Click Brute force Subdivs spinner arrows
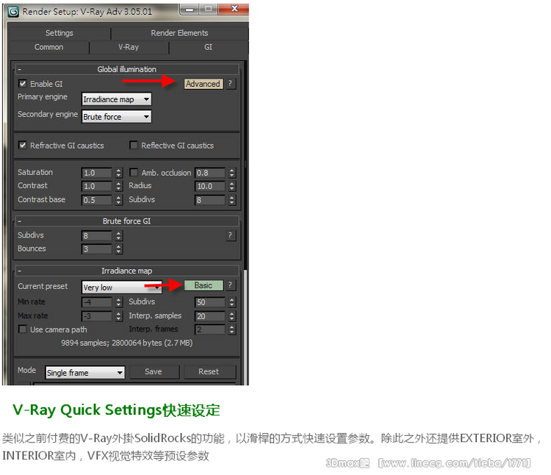Image resolution: width=551 pixels, height=475 pixels. (x=118, y=235)
